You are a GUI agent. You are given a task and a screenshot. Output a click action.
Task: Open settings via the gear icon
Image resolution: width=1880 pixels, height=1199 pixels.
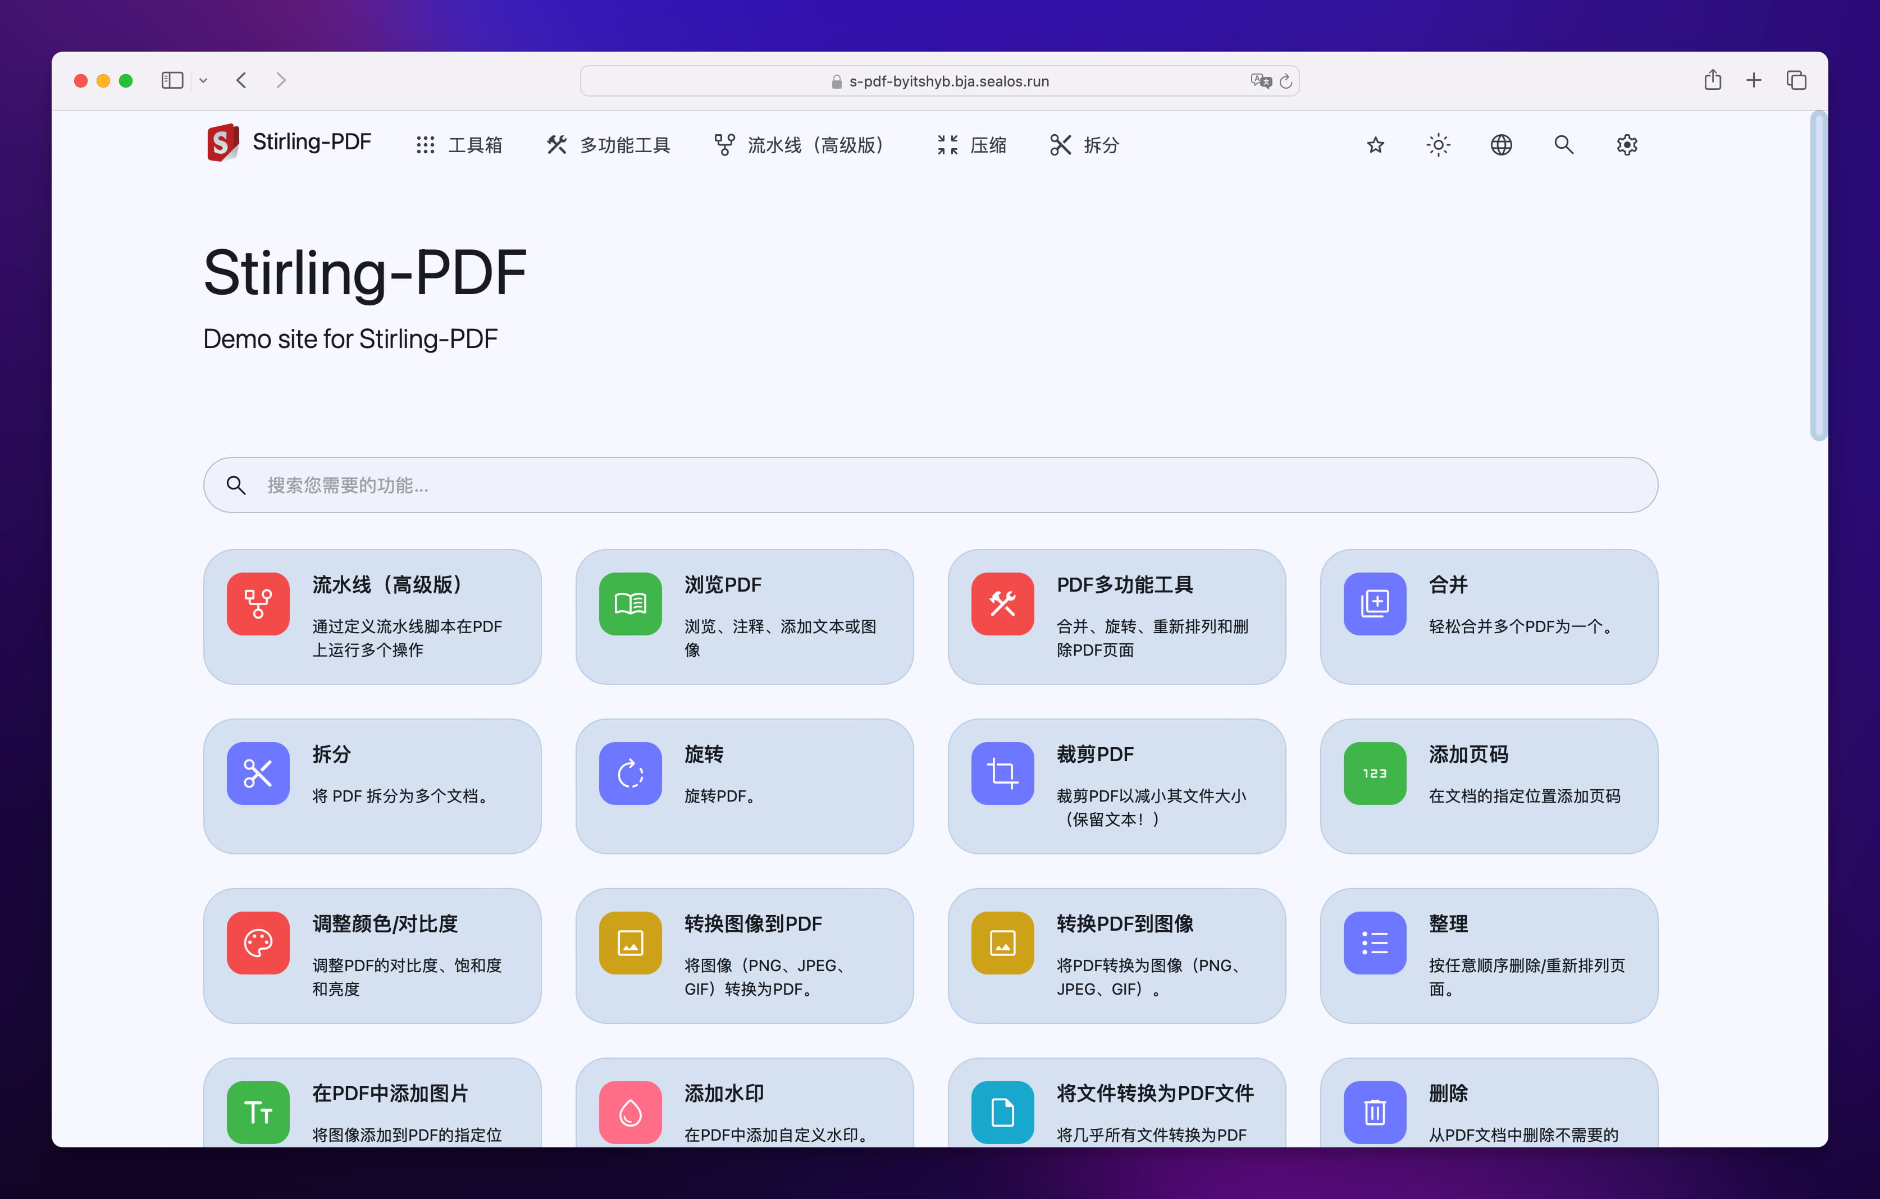tap(1626, 145)
